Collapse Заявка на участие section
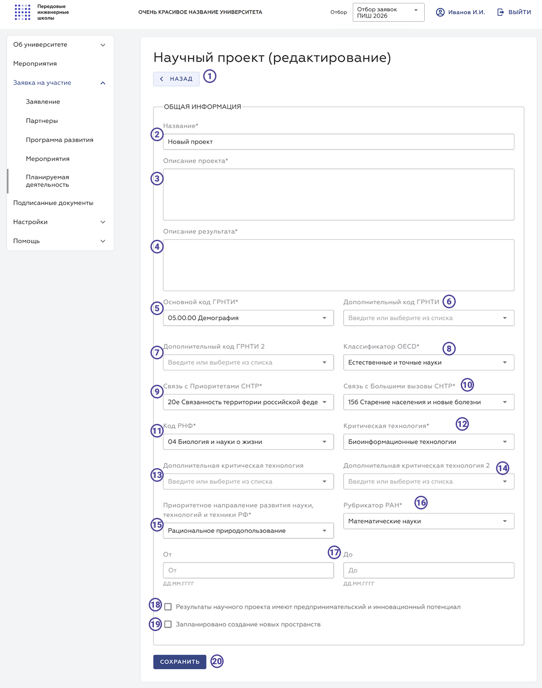The image size is (542, 688). [60, 83]
